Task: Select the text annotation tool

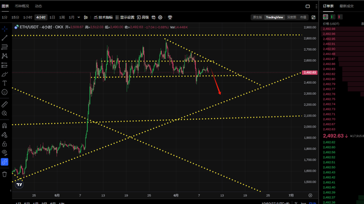Action: (x=4, y=83)
